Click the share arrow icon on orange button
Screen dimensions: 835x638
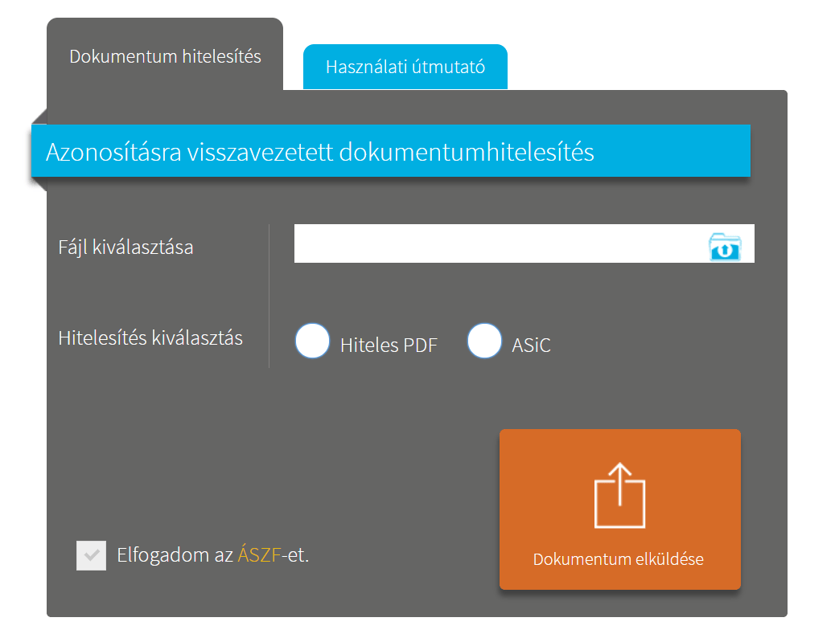click(619, 495)
